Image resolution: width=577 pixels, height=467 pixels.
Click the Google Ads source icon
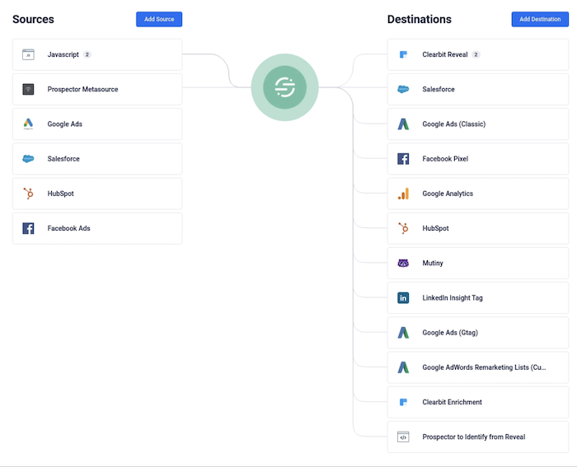click(28, 124)
